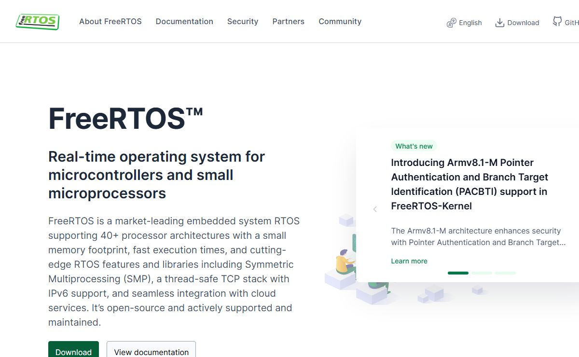Image resolution: width=579 pixels, height=357 pixels.
Task: Click the FreeRTOS™ page heading
Action: click(x=125, y=118)
